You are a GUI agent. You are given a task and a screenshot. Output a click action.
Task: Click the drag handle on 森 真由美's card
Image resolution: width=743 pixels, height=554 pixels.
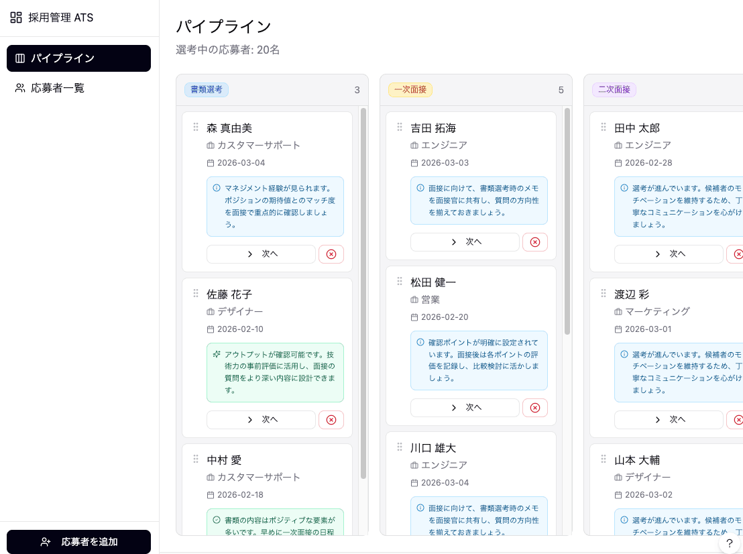pyautogui.click(x=196, y=126)
